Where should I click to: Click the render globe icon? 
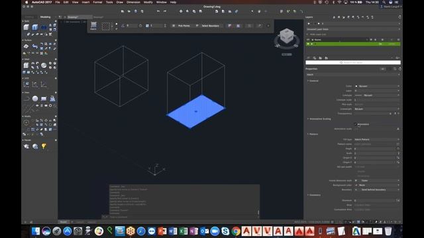point(35,146)
